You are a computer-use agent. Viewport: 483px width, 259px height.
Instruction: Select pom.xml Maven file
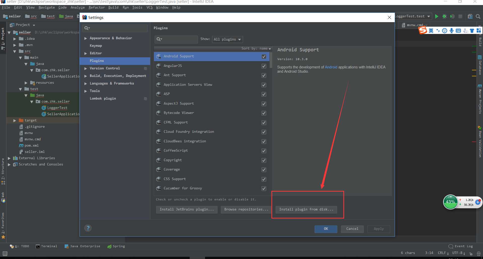click(29, 145)
